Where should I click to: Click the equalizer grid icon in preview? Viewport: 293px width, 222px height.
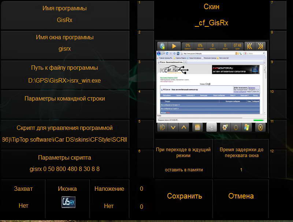[197, 127]
